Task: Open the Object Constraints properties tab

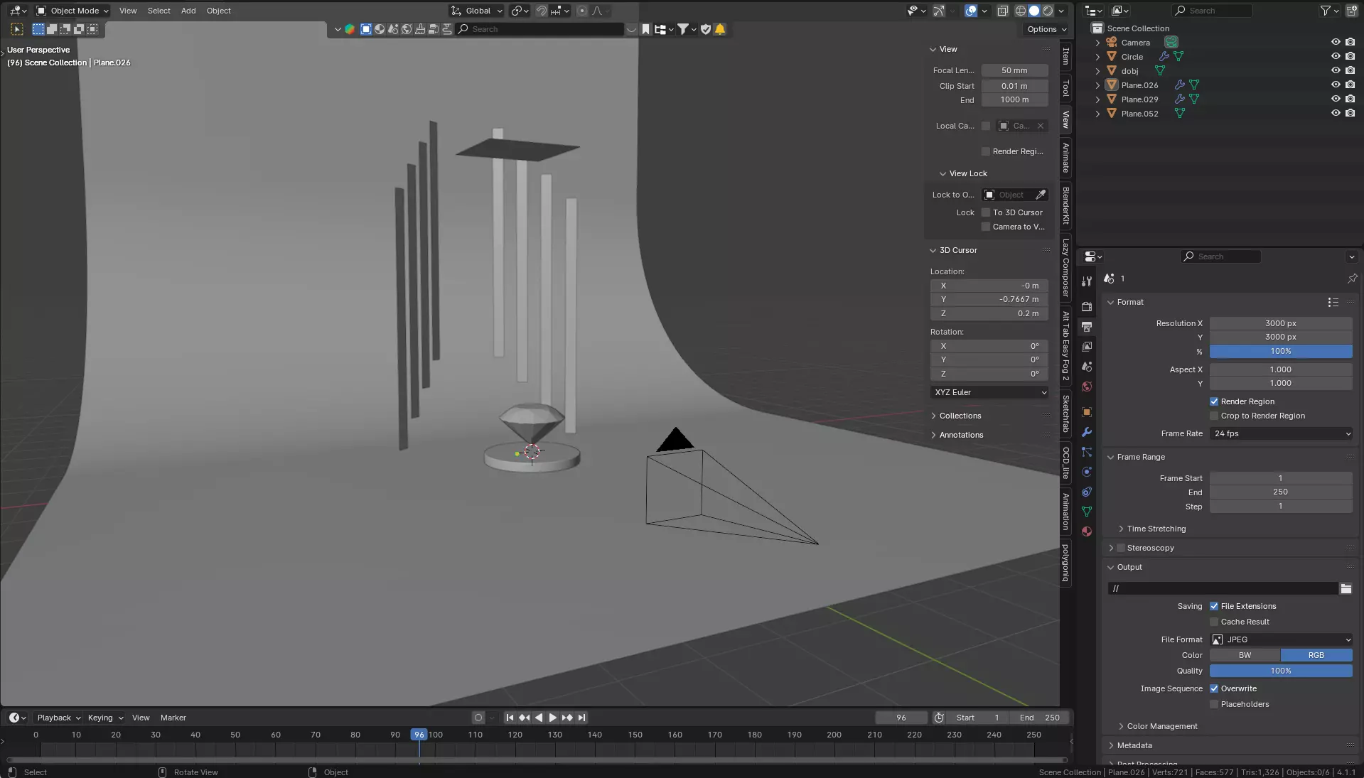Action: click(x=1087, y=492)
